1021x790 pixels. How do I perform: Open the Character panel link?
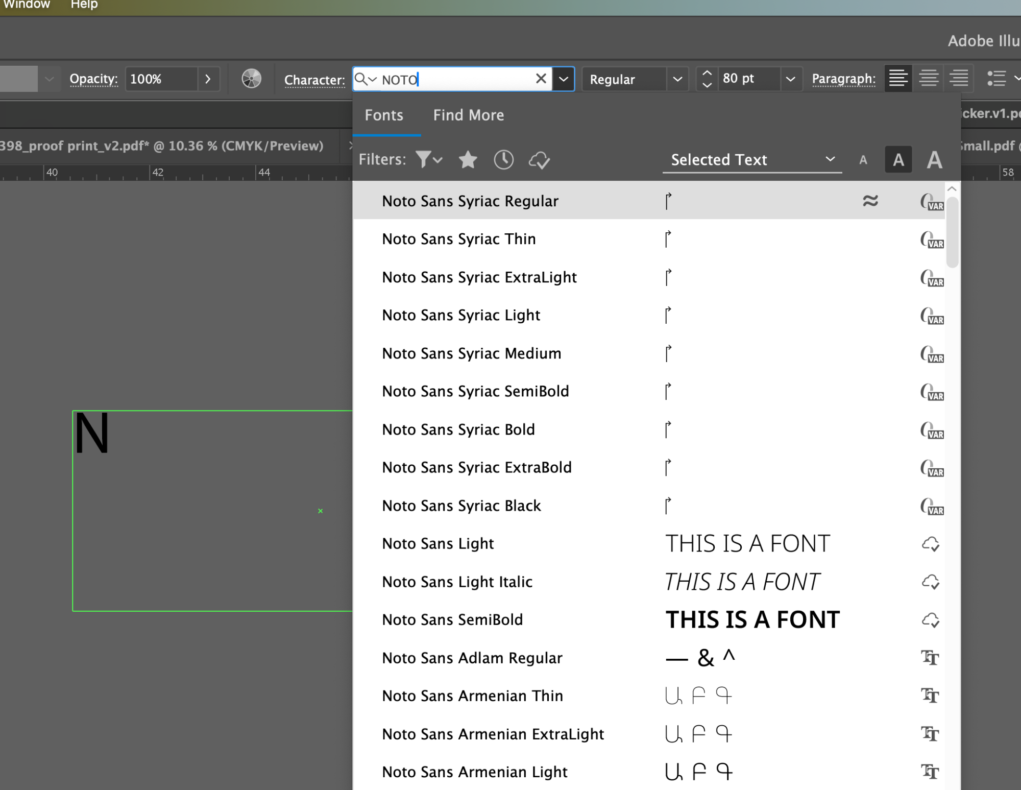[314, 80]
